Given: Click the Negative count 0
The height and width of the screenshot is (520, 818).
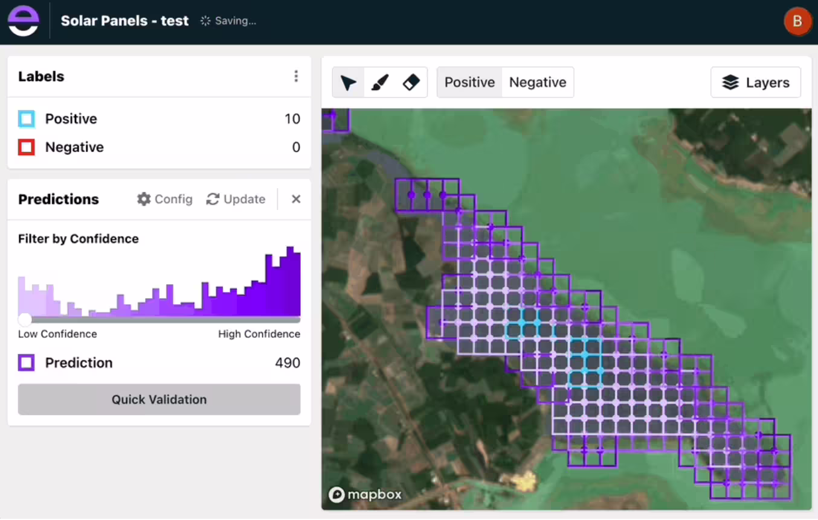Looking at the screenshot, I should click(296, 147).
